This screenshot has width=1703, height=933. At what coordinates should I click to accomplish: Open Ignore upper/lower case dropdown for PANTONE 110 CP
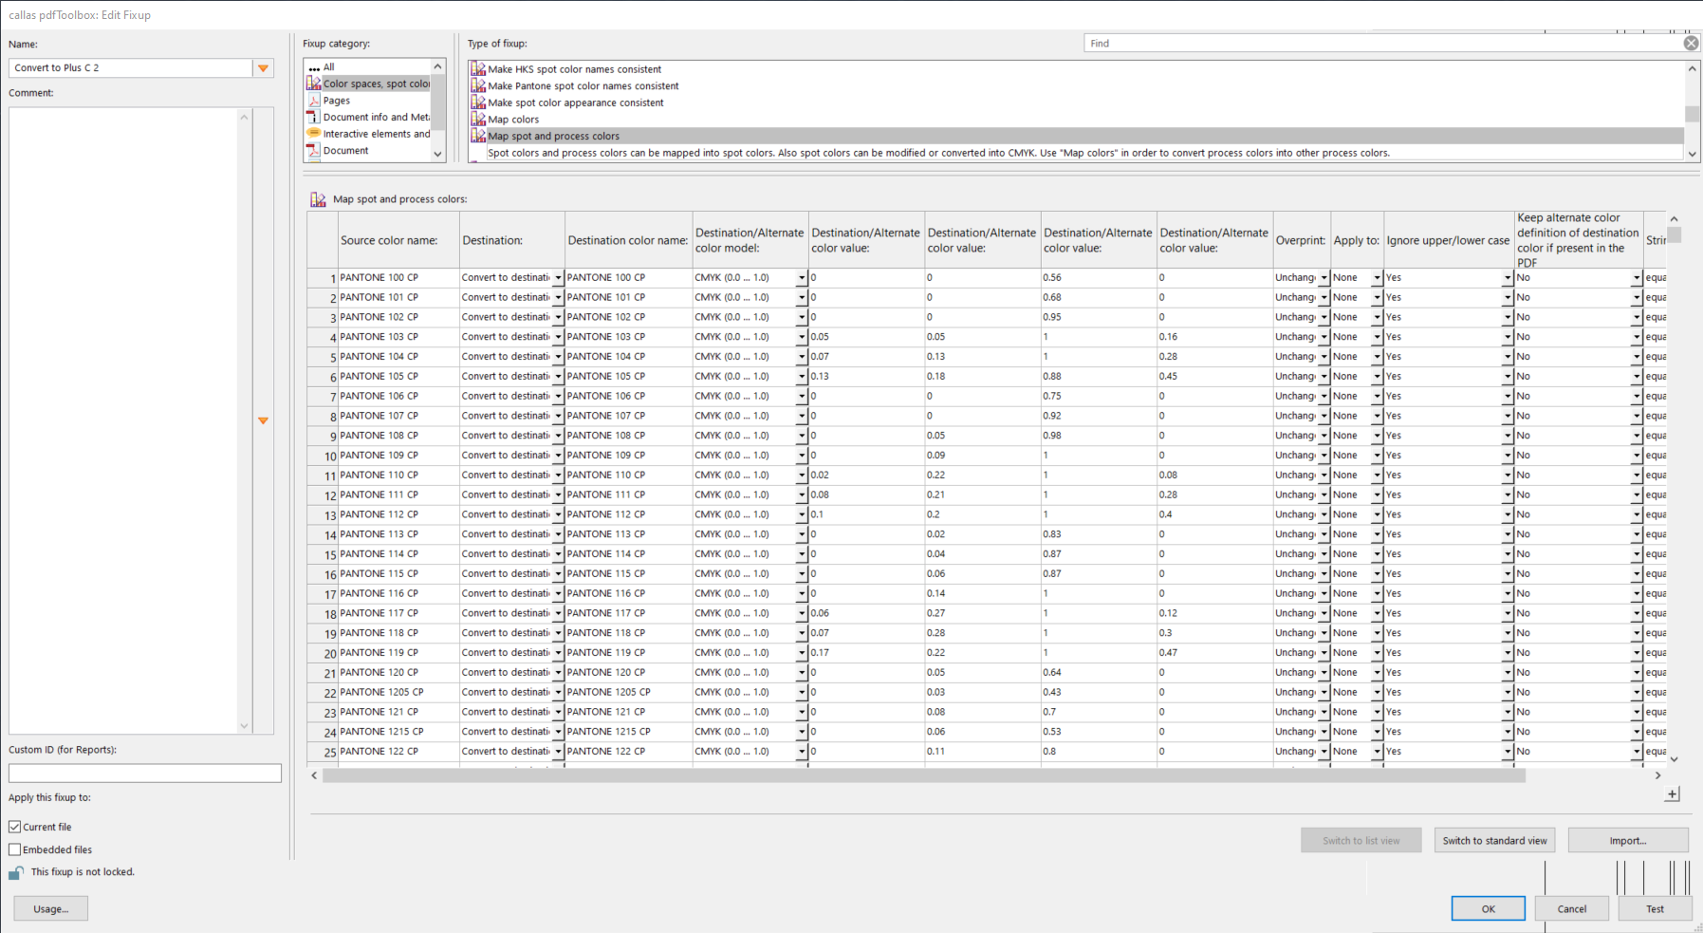click(x=1508, y=476)
